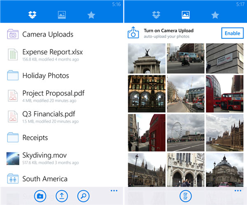Tap 'Turn on Camera Upload' heading
Image resolution: width=247 pixels, height=205 pixels.
(168, 30)
